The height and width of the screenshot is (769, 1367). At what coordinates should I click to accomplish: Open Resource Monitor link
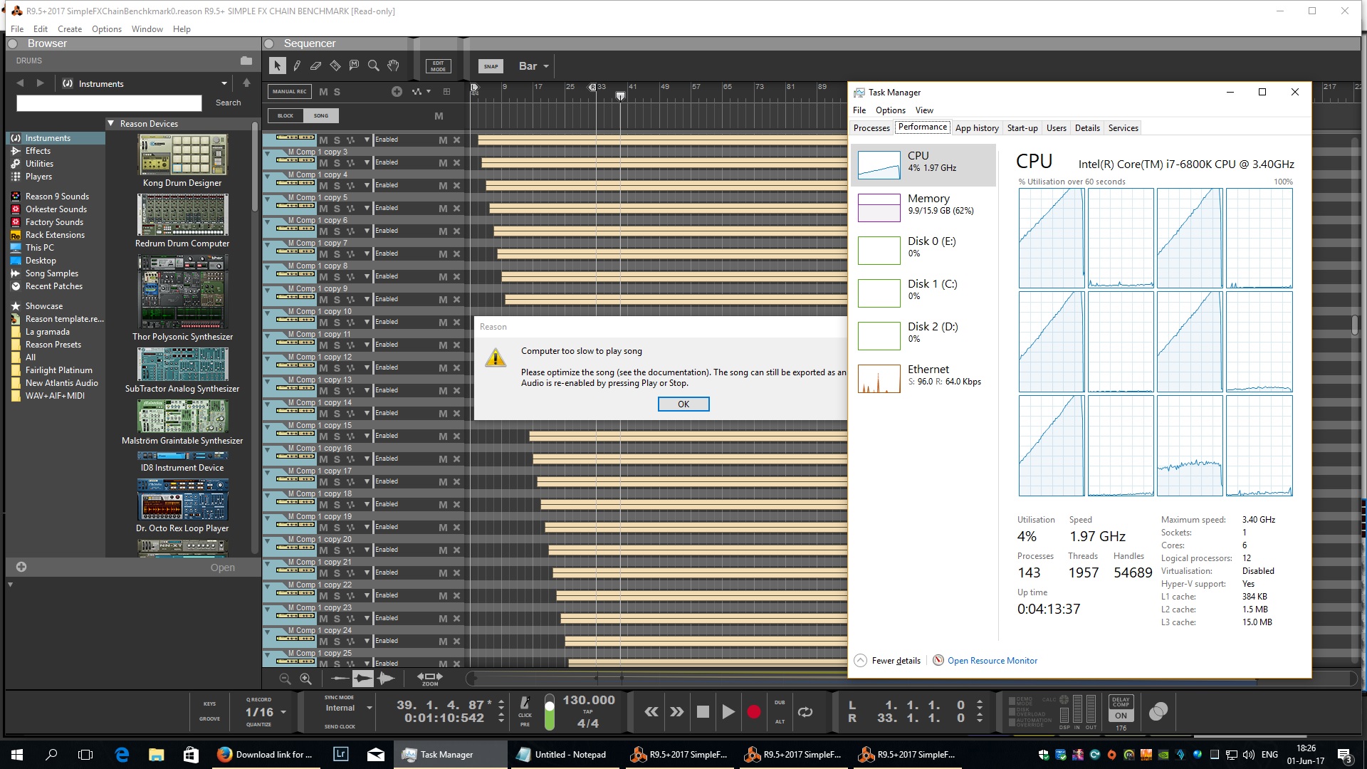(992, 661)
